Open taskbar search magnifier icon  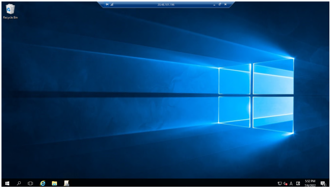[19, 183]
